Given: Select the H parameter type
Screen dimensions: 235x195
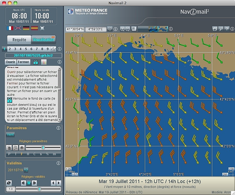Looking at the screenshot, I should click(28, 154).
